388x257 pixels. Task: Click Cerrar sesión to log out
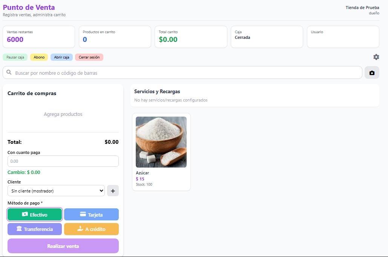89,57
